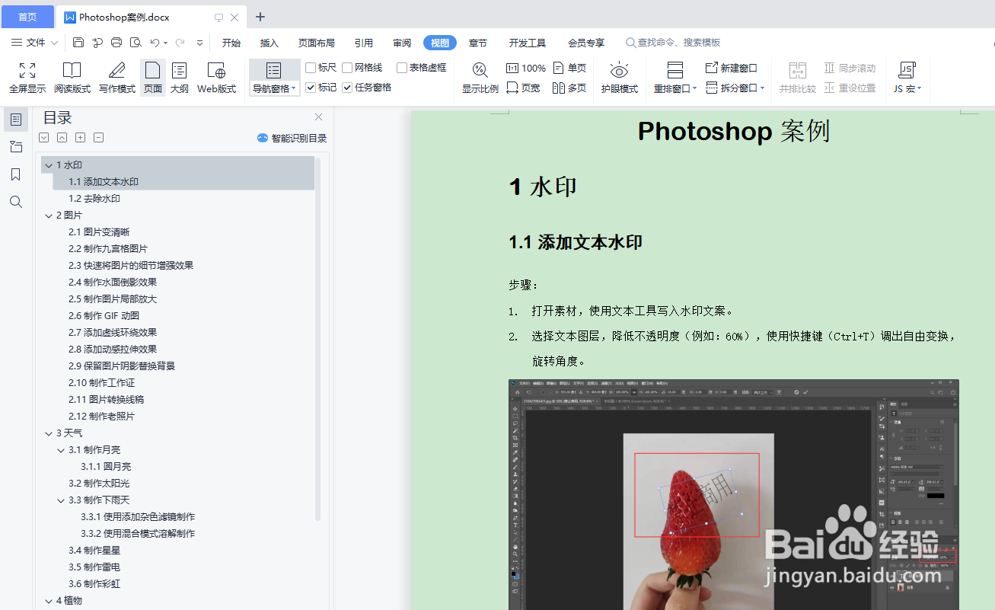Switch to 大纲 outline view
Image resolution: width=995 pixels, height=610 pixels.
click(180, 78)
